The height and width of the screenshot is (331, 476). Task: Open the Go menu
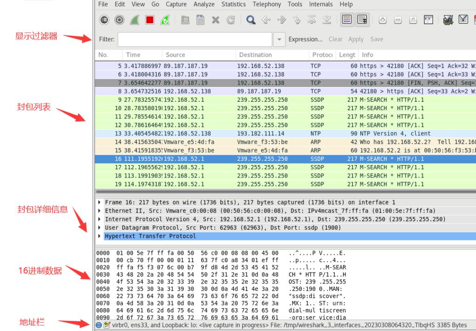point(155,4)
